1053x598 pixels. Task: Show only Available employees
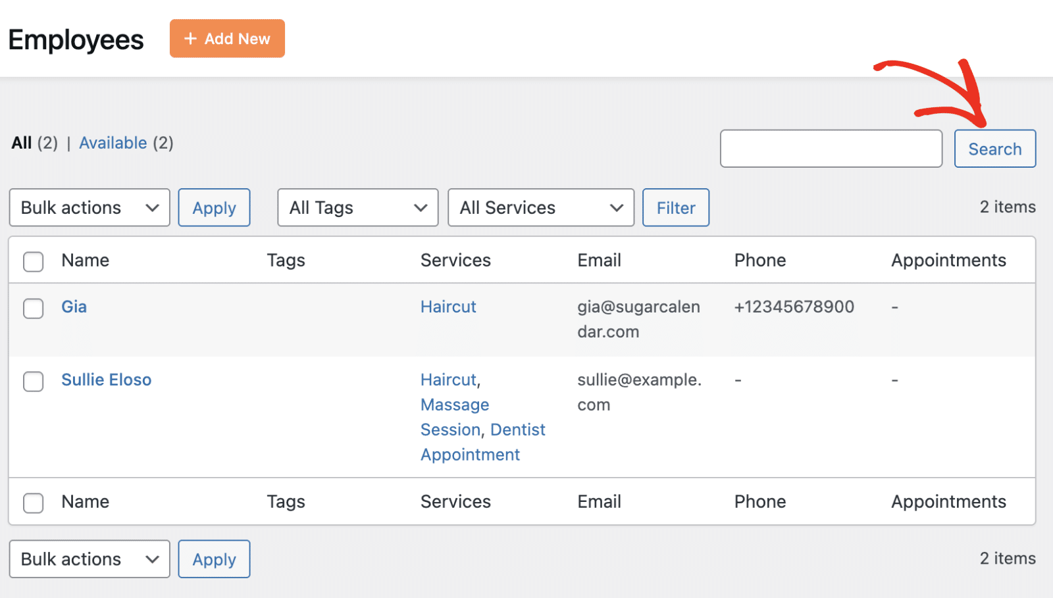(113, 143)
